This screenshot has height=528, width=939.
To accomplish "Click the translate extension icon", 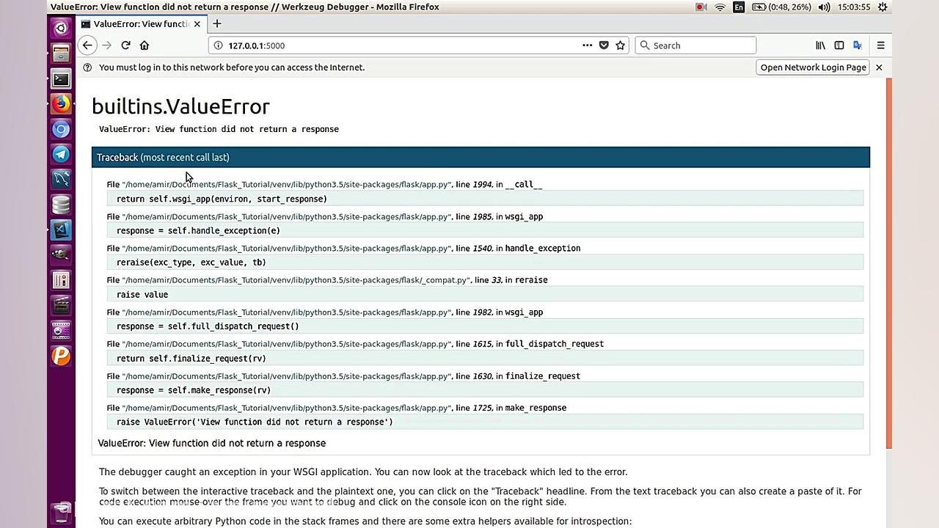I will coord(858,45).
